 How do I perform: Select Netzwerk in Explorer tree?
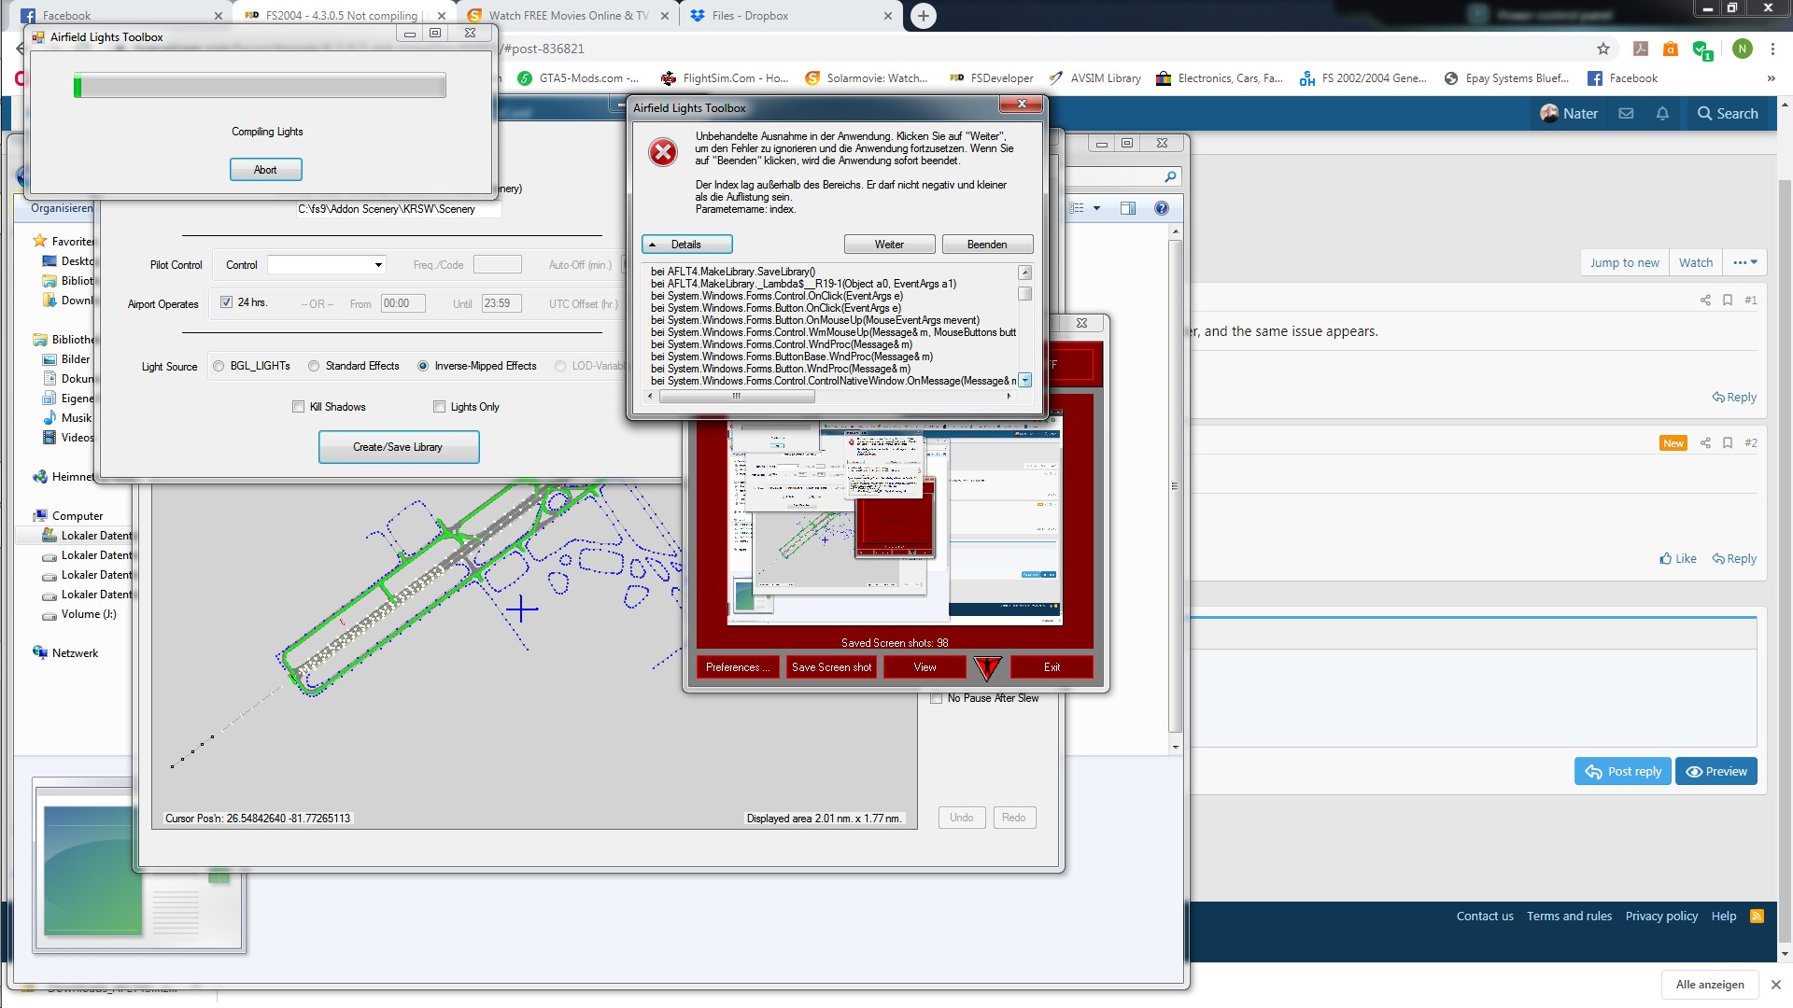click(75, 653)
